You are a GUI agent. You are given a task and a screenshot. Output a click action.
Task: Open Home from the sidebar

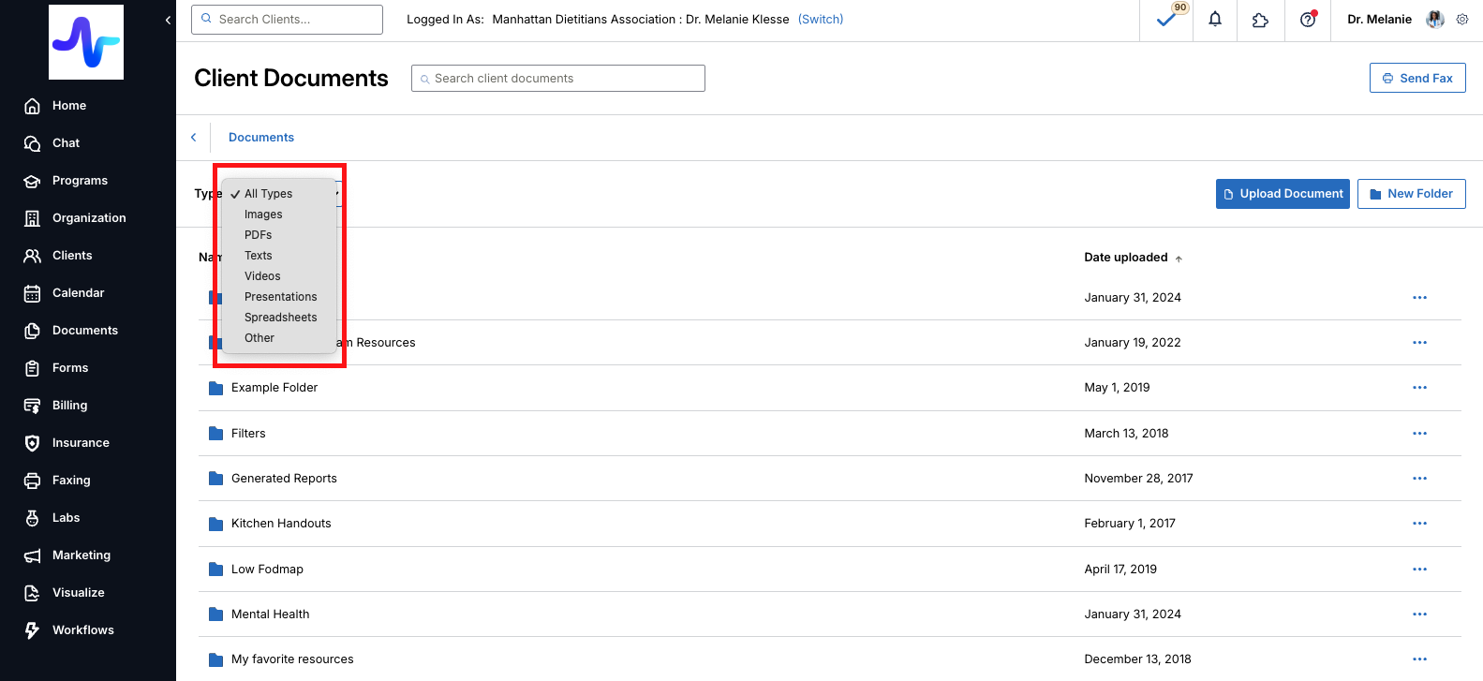tap(68, 106)
